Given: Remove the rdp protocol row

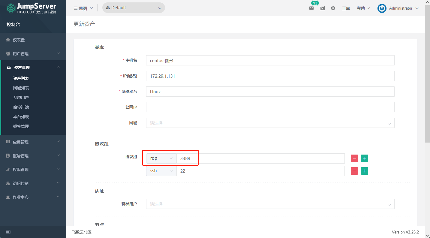Looking at the screenshot, I should tap(354, 158).
